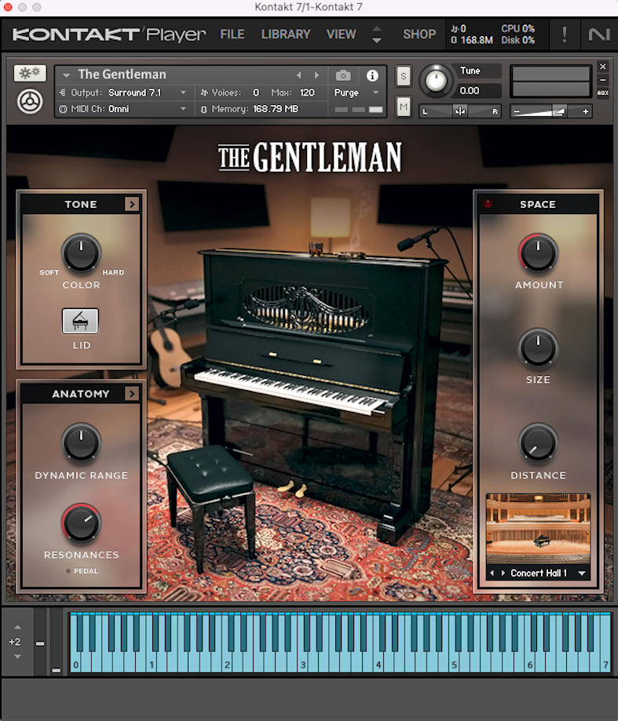This screenshot has width=618, height=721.
Task: Minimize the instrument header view
Action: tap(603, 79)
